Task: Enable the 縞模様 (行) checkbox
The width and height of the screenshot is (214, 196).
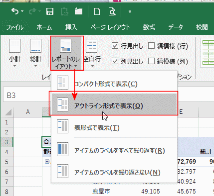Action: (x=151, y=46)
